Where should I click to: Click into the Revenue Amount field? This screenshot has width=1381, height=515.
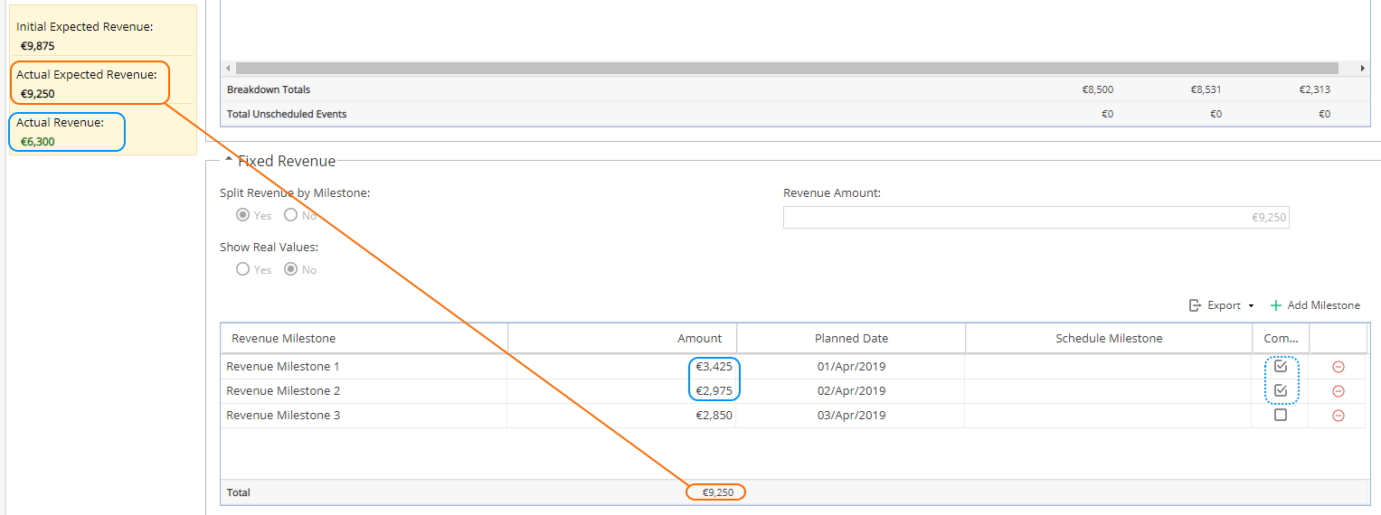(1036, 217)
